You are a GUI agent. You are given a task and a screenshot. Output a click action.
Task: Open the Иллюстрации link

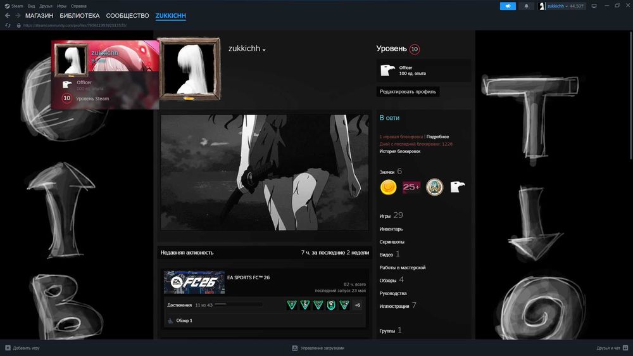coord(398,306)
